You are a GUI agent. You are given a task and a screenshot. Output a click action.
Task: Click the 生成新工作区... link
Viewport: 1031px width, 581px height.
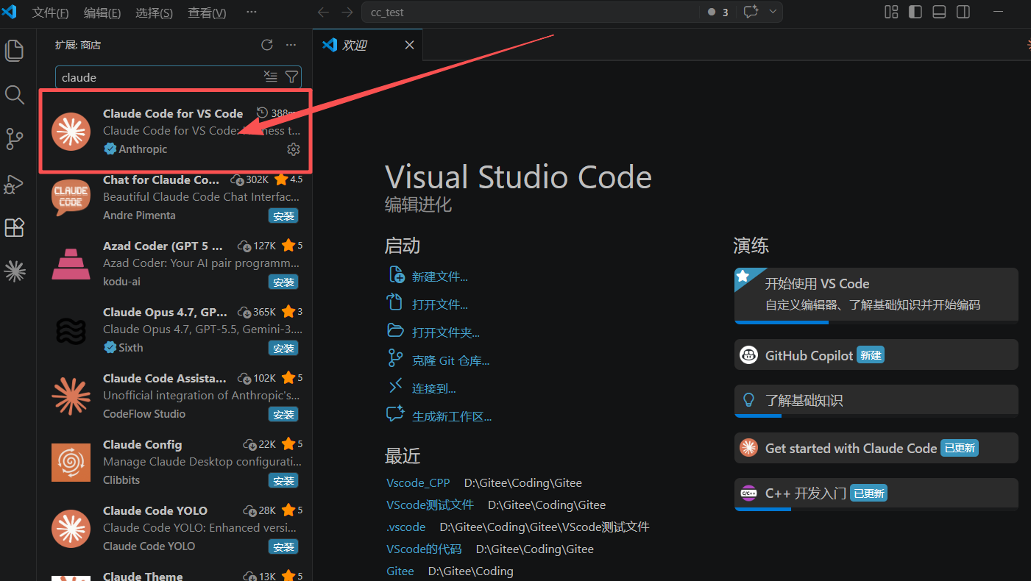[452, 416]
